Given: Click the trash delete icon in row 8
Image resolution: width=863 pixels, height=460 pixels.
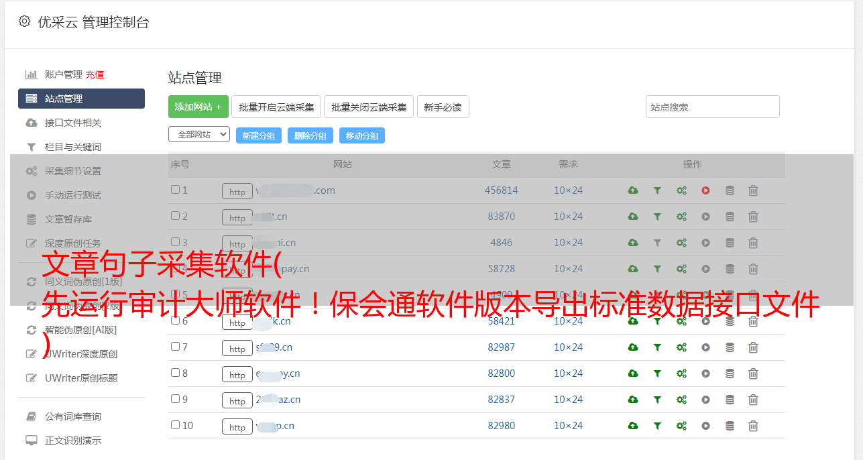Looking at the screenshot, I should (753, 373).
